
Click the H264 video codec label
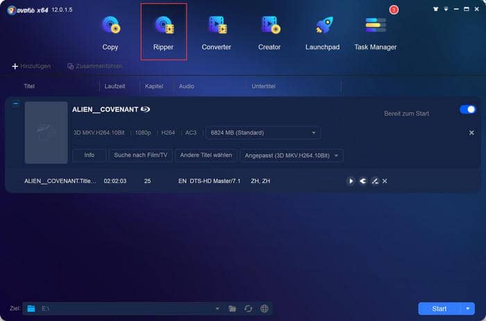coord(168,133)
